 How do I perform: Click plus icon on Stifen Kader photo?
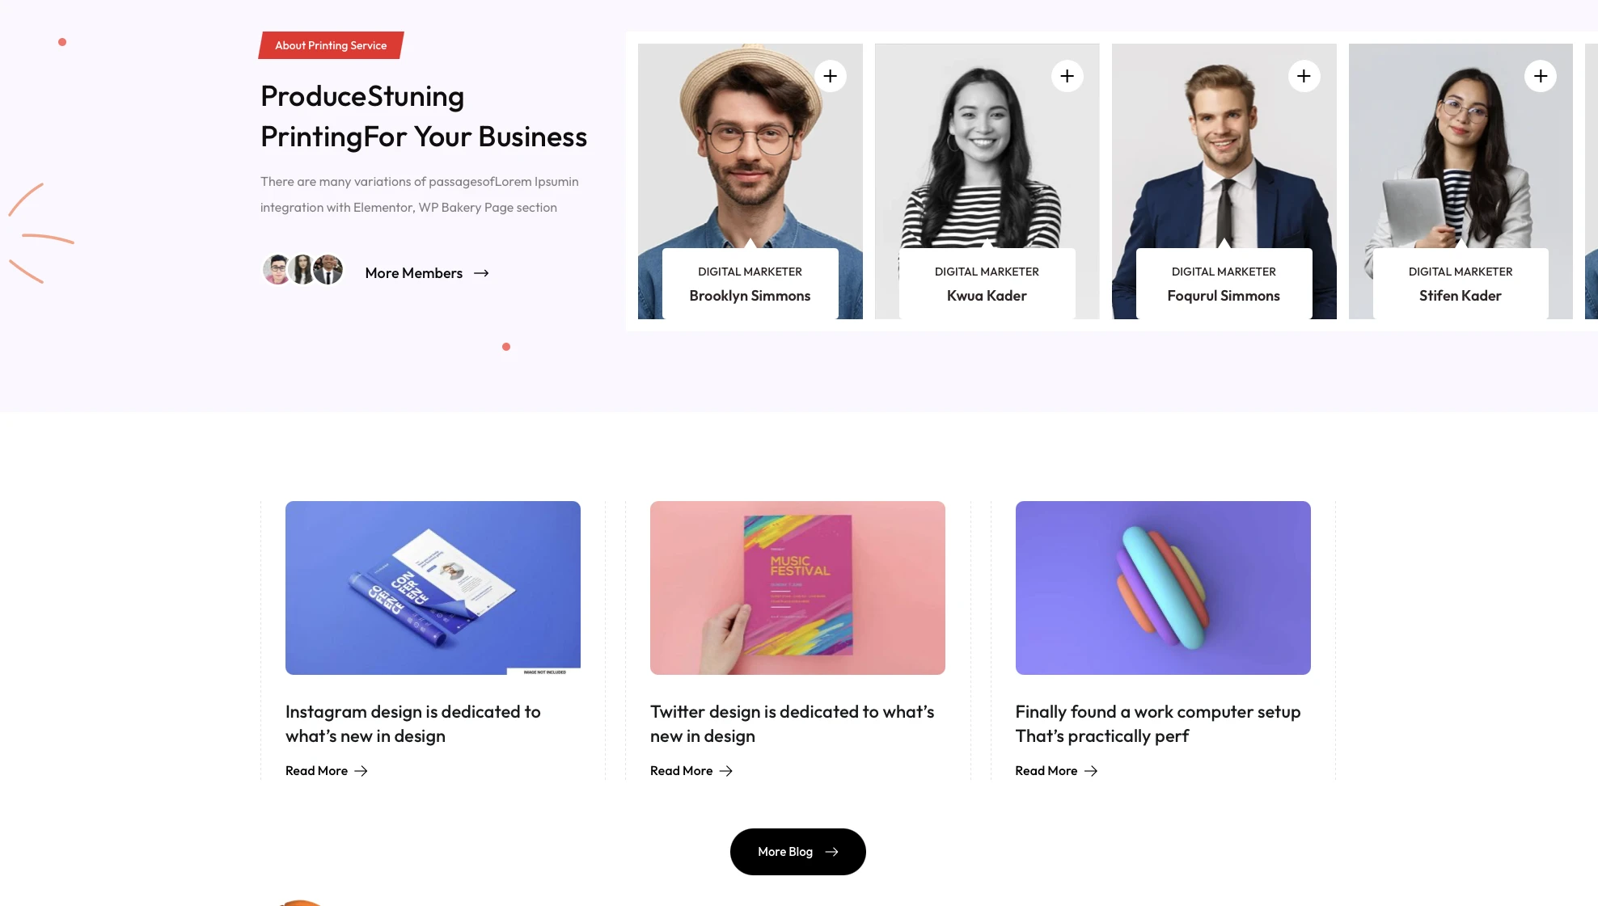[x=1541, y=76]
